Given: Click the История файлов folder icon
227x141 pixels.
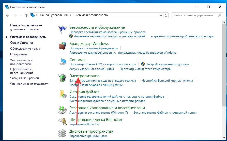Looking at the screenshot, I should pos(63,94).
